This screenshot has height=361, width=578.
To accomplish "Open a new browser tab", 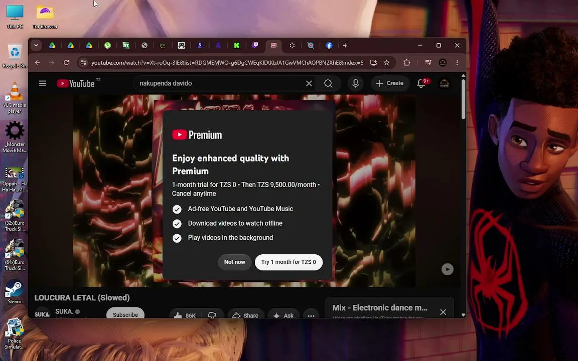I will 345,45.
